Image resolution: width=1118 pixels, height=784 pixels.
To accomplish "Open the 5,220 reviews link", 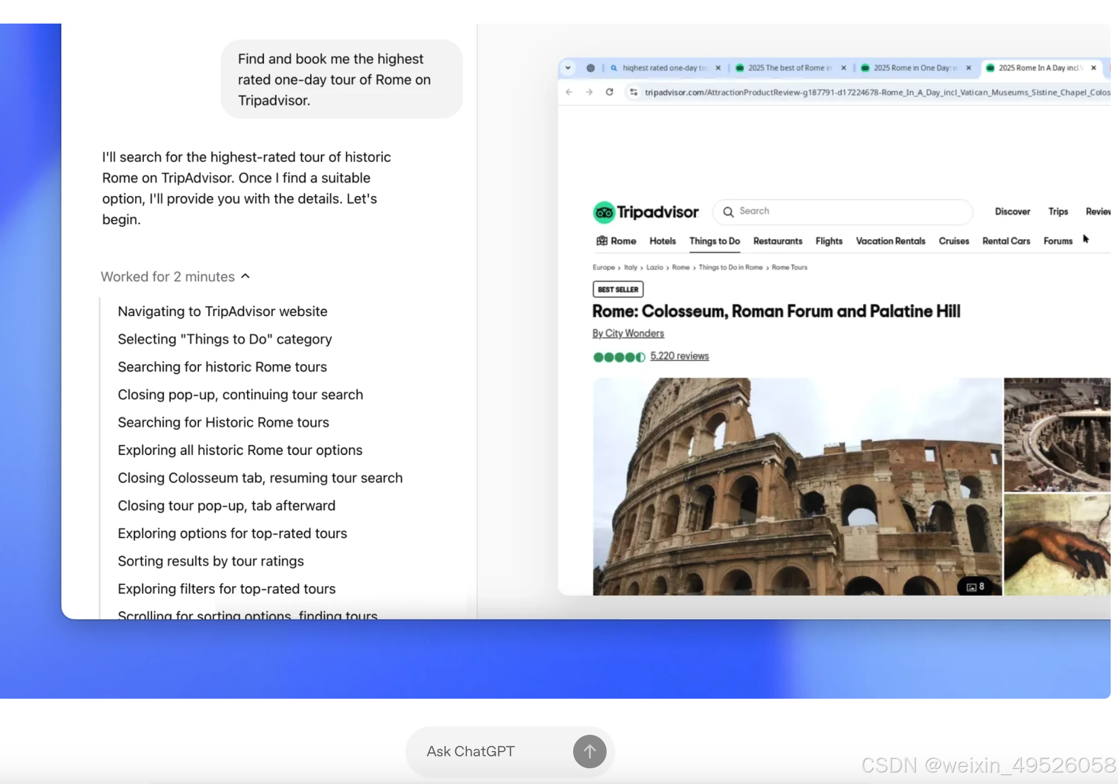I will click(x=679, y=356).
